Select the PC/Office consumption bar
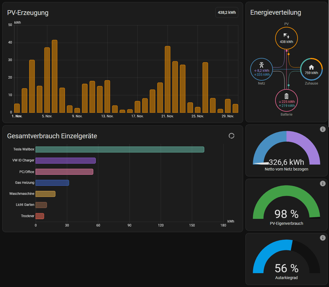Viewport: 329px width, 287px height. (x=64, y=172)
